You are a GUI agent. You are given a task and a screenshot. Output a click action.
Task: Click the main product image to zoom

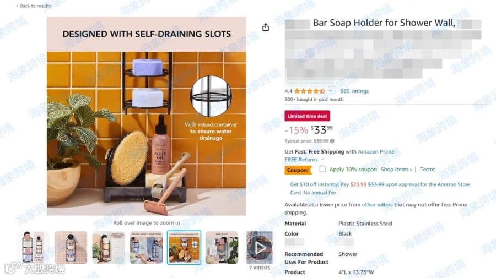[x=147, y=116]
